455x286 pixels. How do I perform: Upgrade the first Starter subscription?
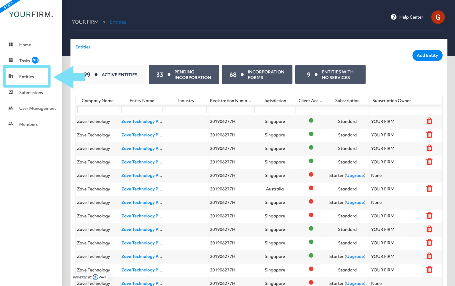355,175
